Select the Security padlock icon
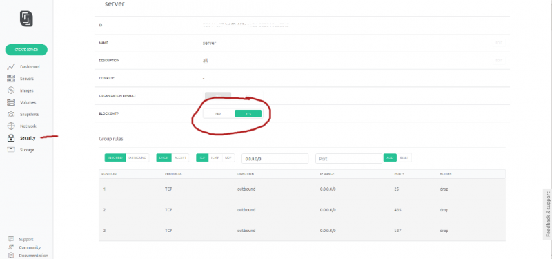 pos(11,137)
